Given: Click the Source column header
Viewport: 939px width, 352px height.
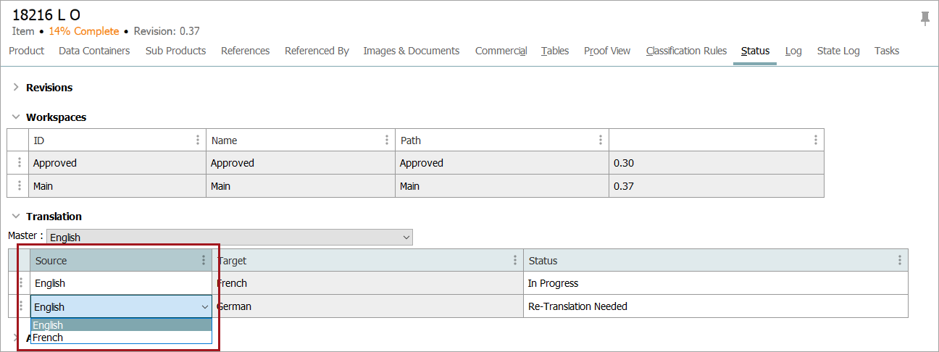Looking at the screenshot, I should click(x=116, y=261).
